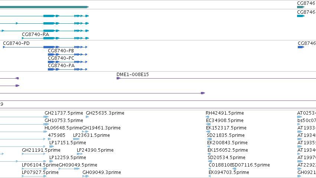Screen dimensions: 316x178
Task: Select thick exon block of CG8740-RA transcript
Action: pos(49,38)
